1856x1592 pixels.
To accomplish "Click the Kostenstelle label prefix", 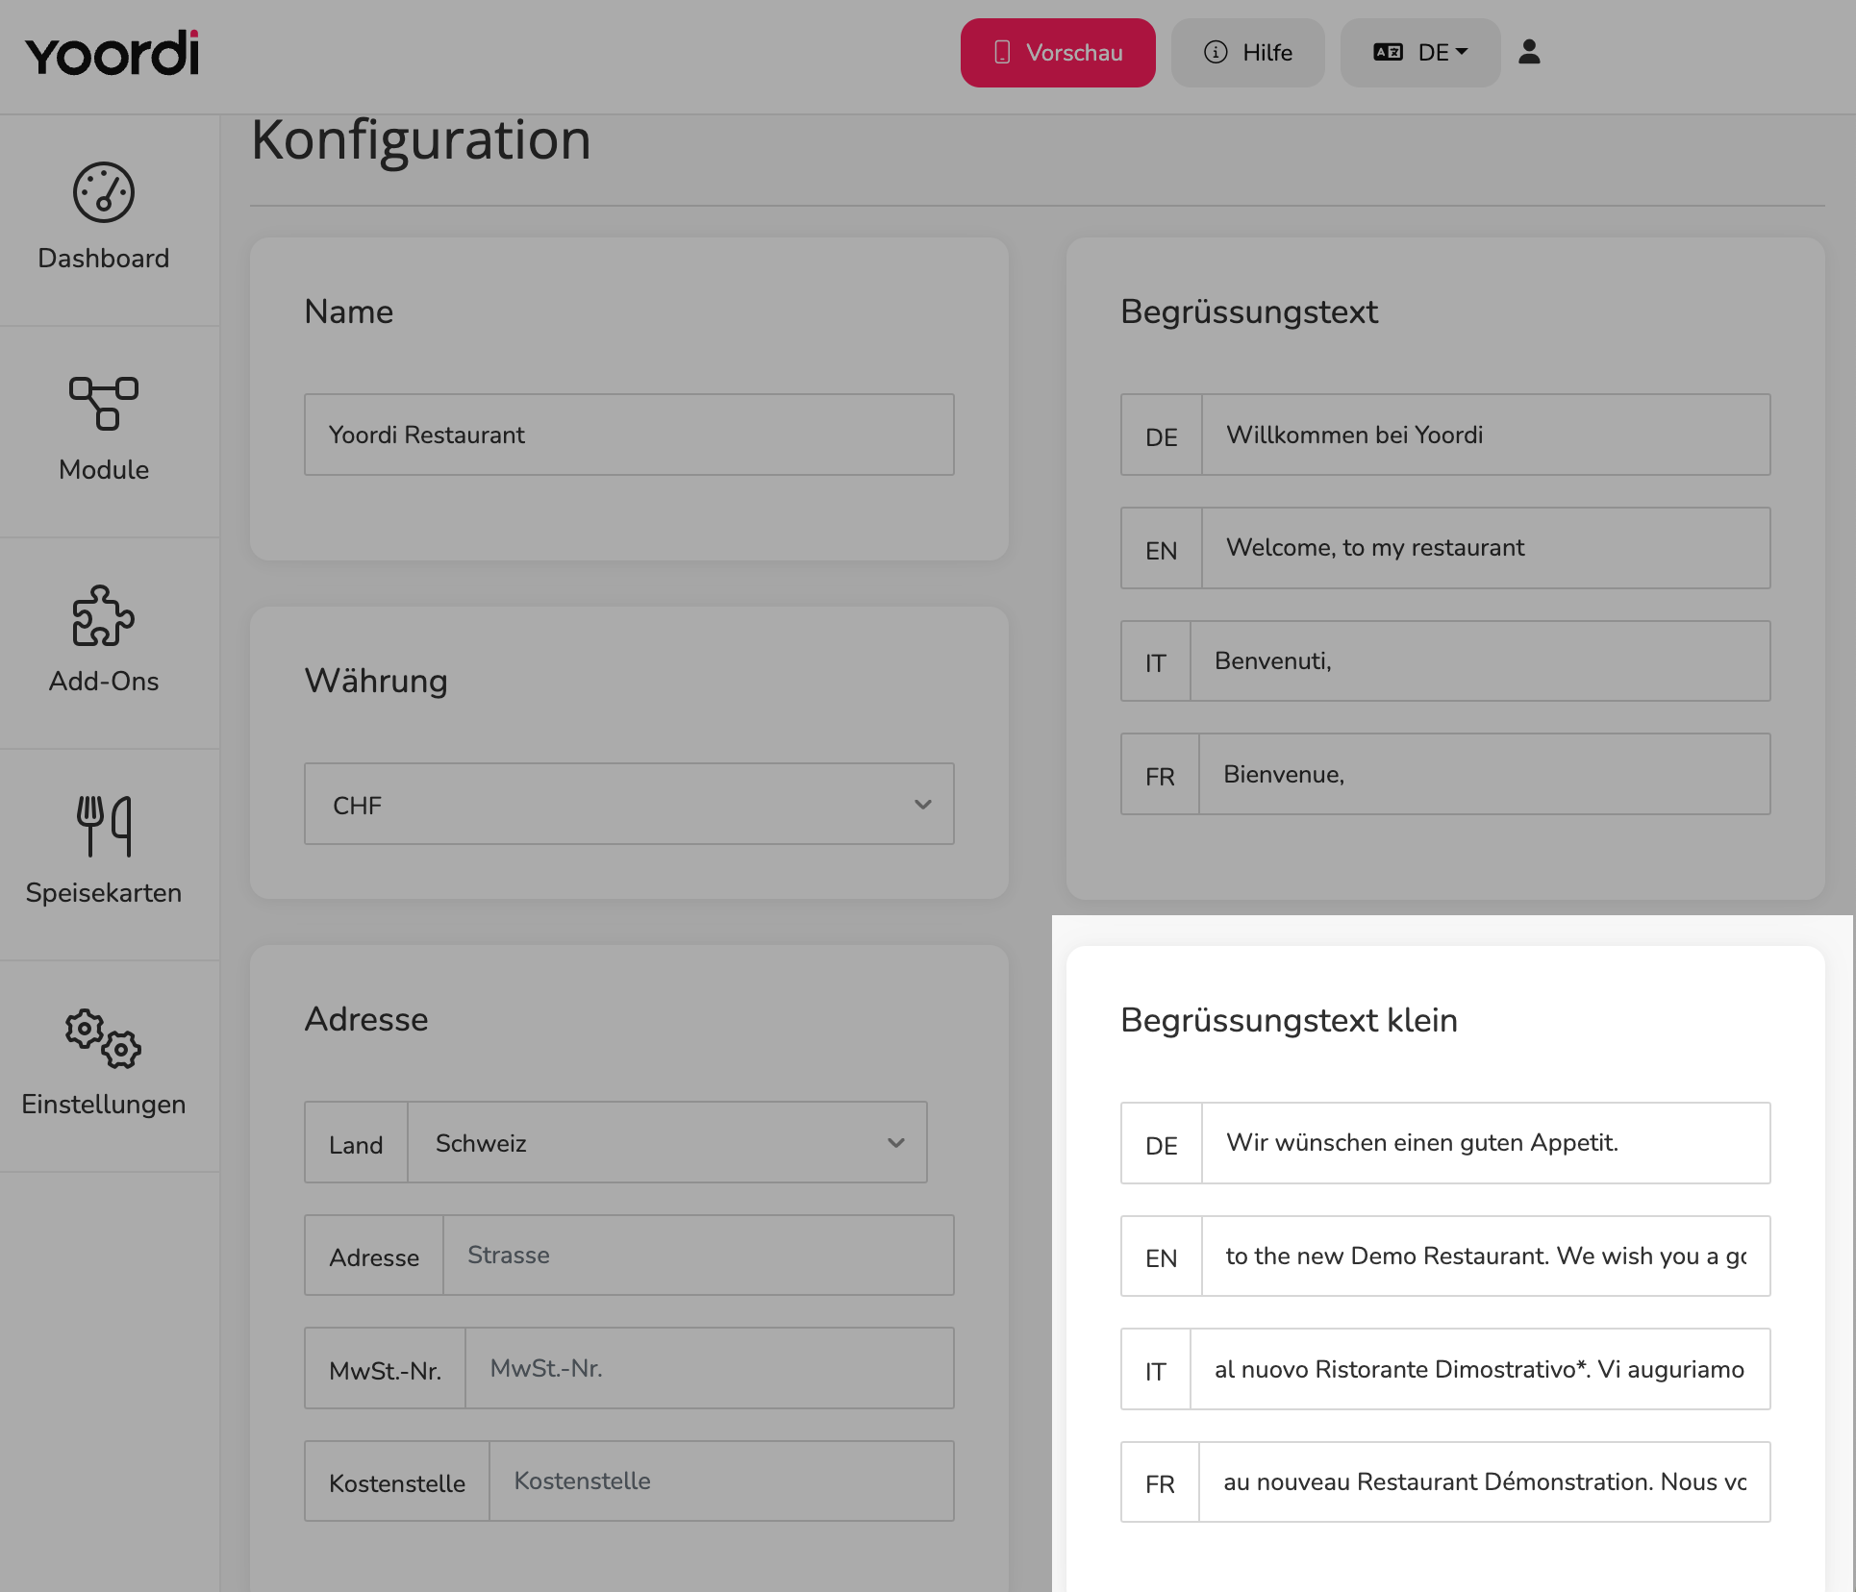I will click(x=397, y=1482).
